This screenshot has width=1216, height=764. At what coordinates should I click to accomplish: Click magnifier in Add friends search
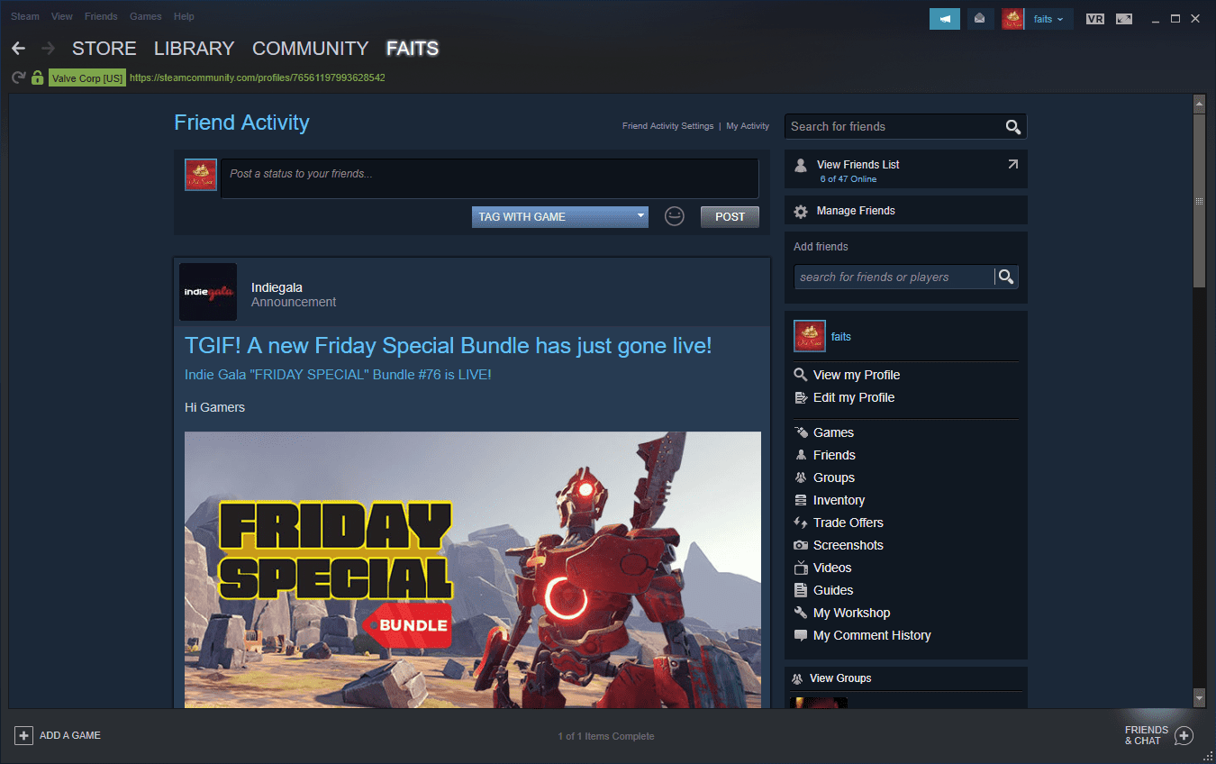1006,277
